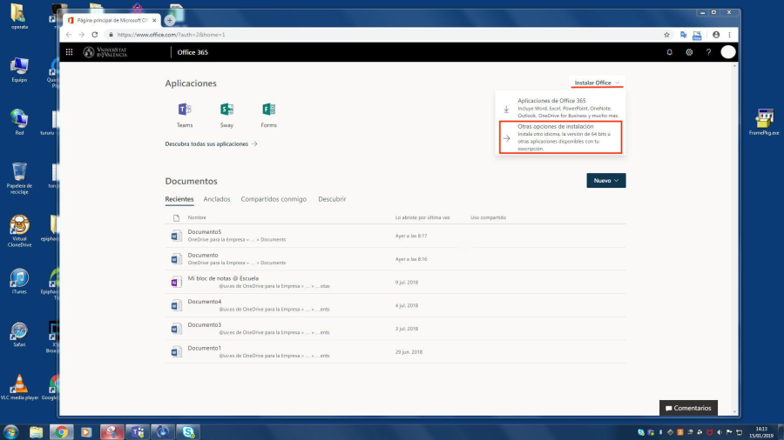
Task: Open a new Chrome tab
Action: [170, 21]
